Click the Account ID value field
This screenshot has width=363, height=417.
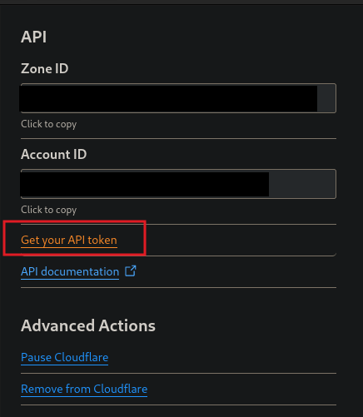tap(178, 184)
